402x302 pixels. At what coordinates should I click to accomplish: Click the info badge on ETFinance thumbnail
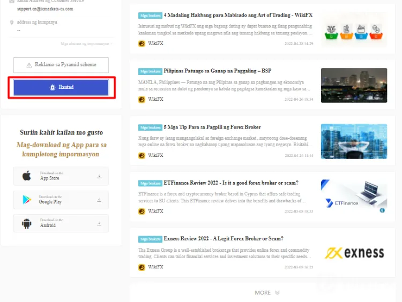tap(382, 210)
